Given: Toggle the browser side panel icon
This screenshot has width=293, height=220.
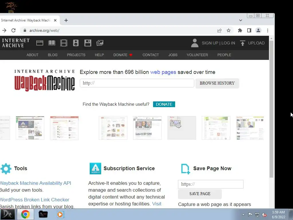Looking at the screenshot, I should coord(249,30).
